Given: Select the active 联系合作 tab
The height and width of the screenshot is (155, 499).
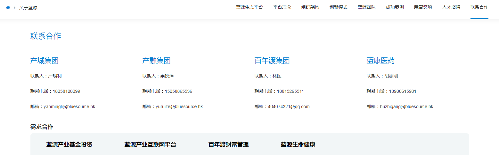Looking at the screenshot, I should tap(479, 7).
